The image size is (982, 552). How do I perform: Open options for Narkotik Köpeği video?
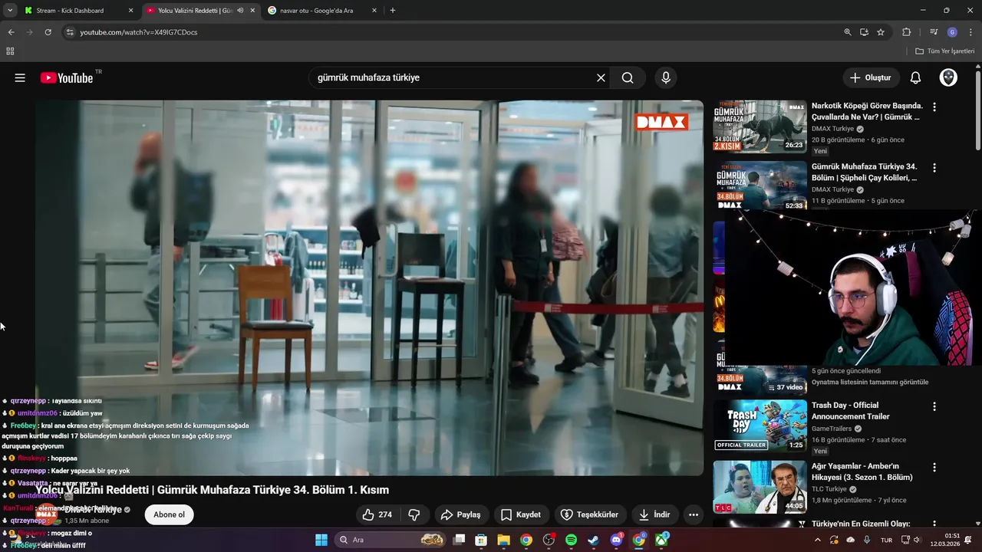pos(934,107)
